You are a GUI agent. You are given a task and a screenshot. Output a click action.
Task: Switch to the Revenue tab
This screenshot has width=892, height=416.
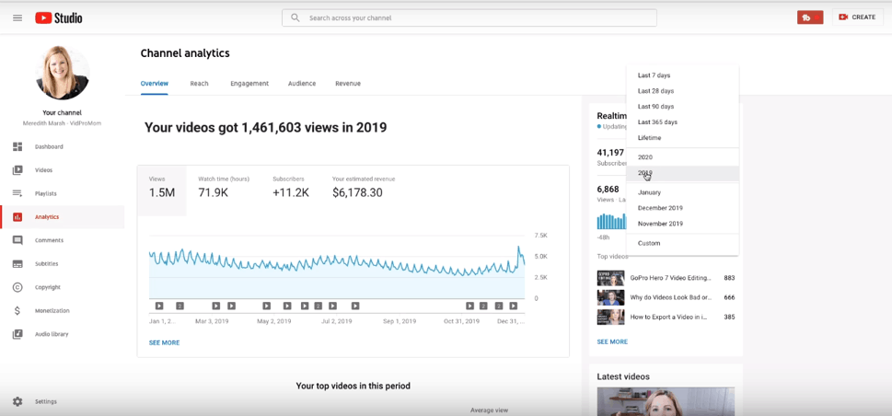pos(348,84)
